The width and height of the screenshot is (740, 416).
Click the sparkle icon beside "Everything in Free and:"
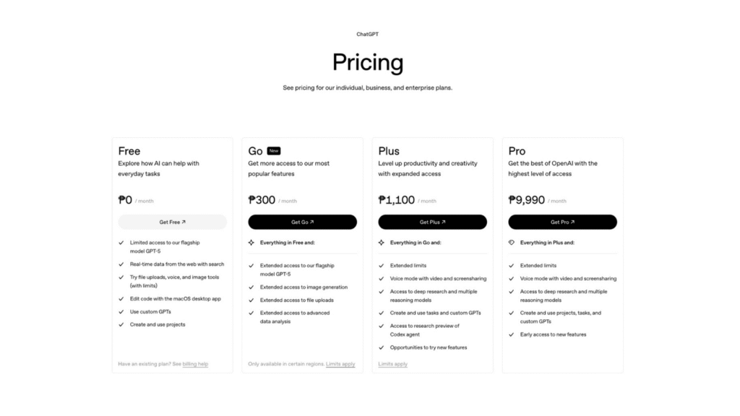click(x=251, y=243)
